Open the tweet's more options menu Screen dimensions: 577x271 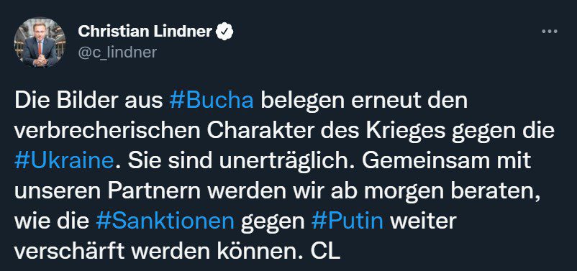550,32
